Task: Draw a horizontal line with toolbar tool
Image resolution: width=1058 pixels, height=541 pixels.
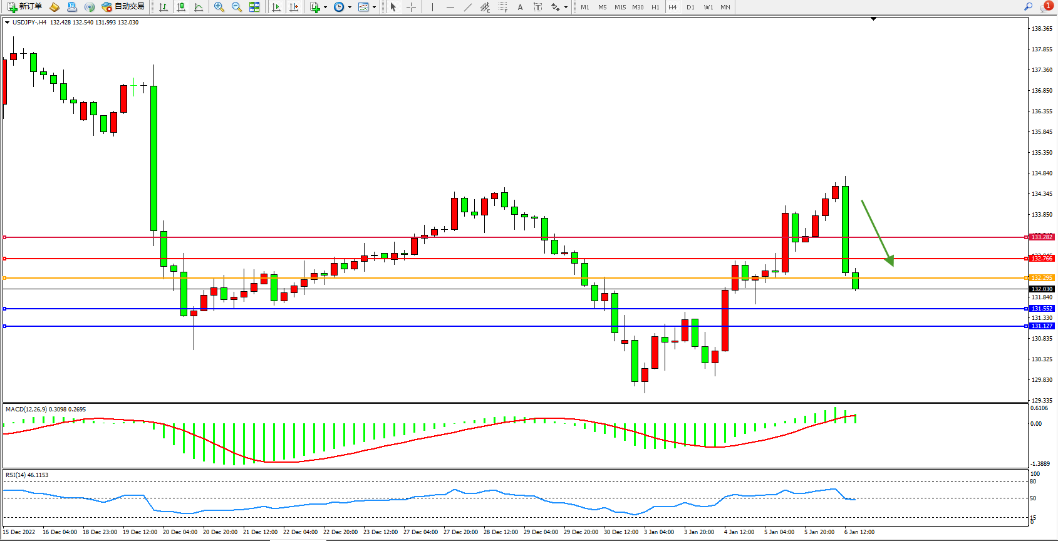Action: point(450,7)
